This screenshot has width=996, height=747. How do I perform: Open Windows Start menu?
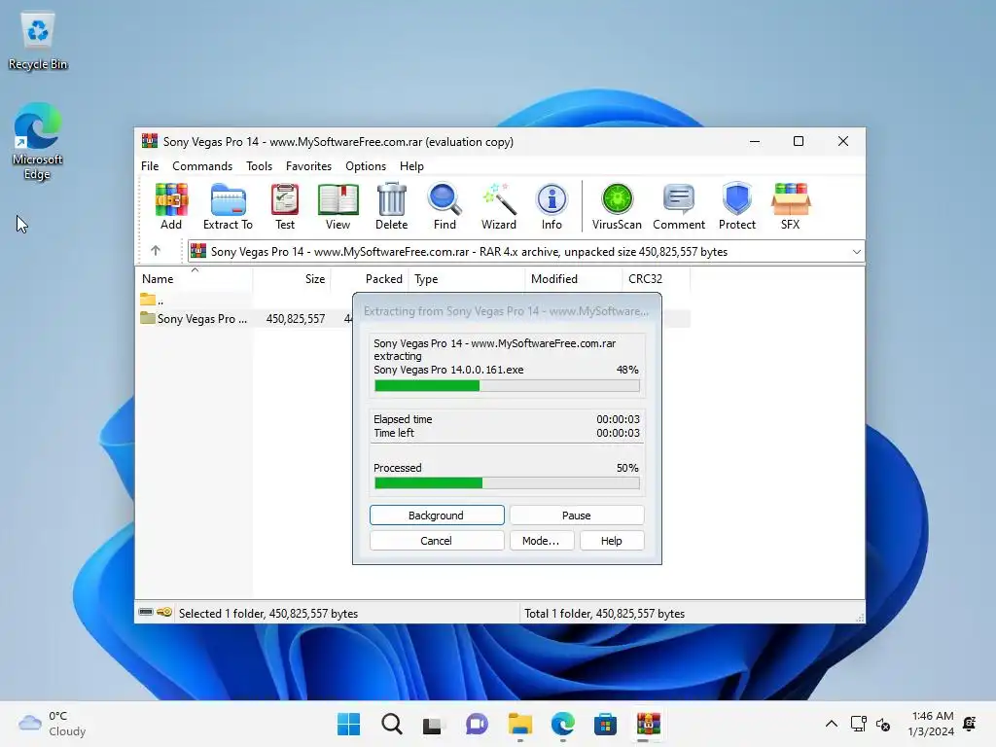[348, 724]
